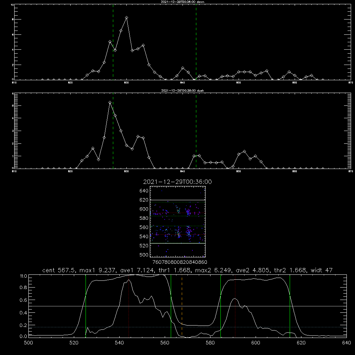Click the x-axis label 520 of the bottom plot
The image size is (355, 355).
coord(74,343)
